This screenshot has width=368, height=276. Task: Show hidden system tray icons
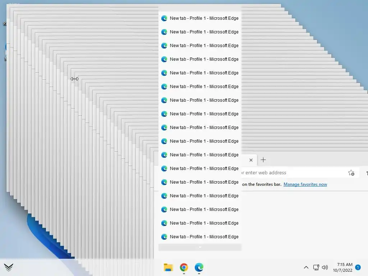[x=306, y=267]
